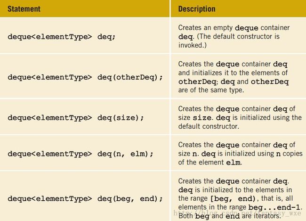Click the '[beg, end)' range text

click(x=233, y=198)
